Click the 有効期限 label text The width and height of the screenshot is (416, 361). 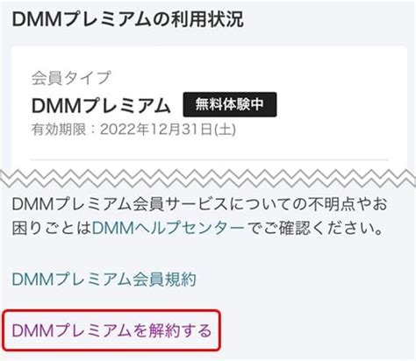[x=59, y=130]
